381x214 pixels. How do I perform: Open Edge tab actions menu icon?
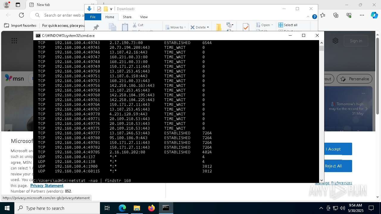18,5
